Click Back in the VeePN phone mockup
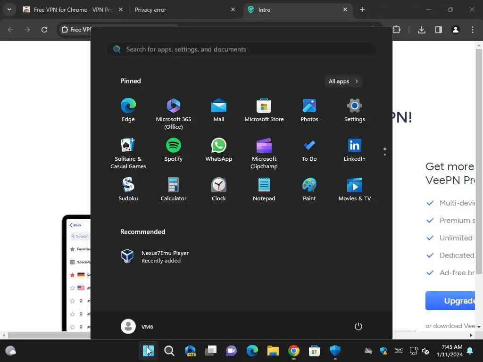 pos(75,225)
